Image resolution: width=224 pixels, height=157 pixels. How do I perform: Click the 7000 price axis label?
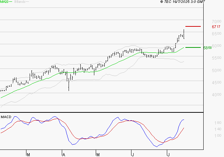click(x=216, y=21)
